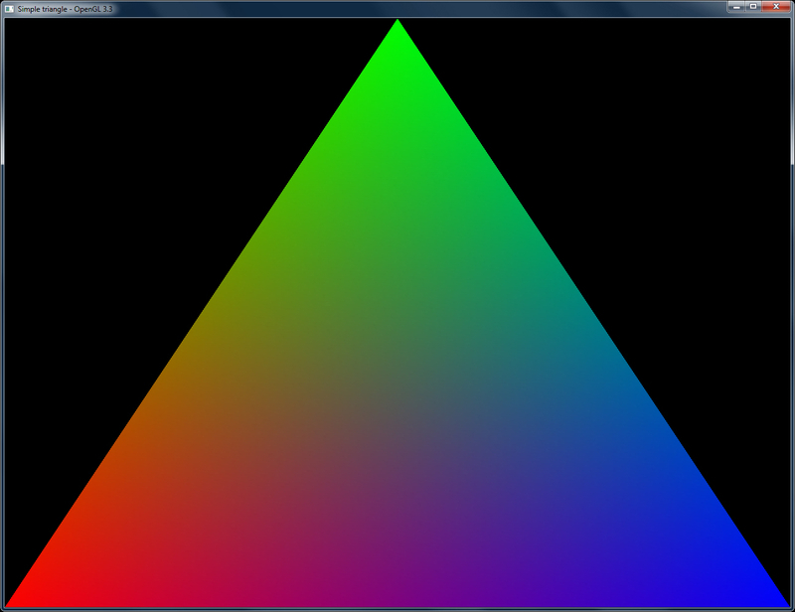Maximize the Simple triangle window

tap(753, 7)
